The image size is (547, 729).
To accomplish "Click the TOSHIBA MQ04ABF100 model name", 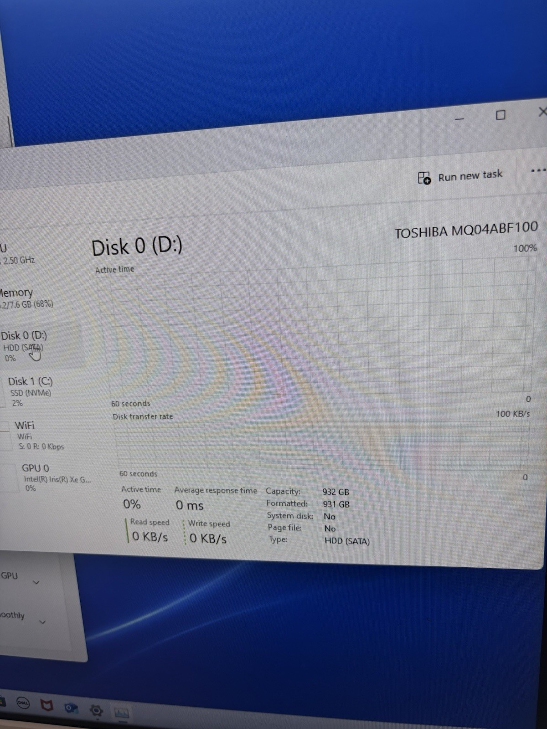I will pos(466,230).
